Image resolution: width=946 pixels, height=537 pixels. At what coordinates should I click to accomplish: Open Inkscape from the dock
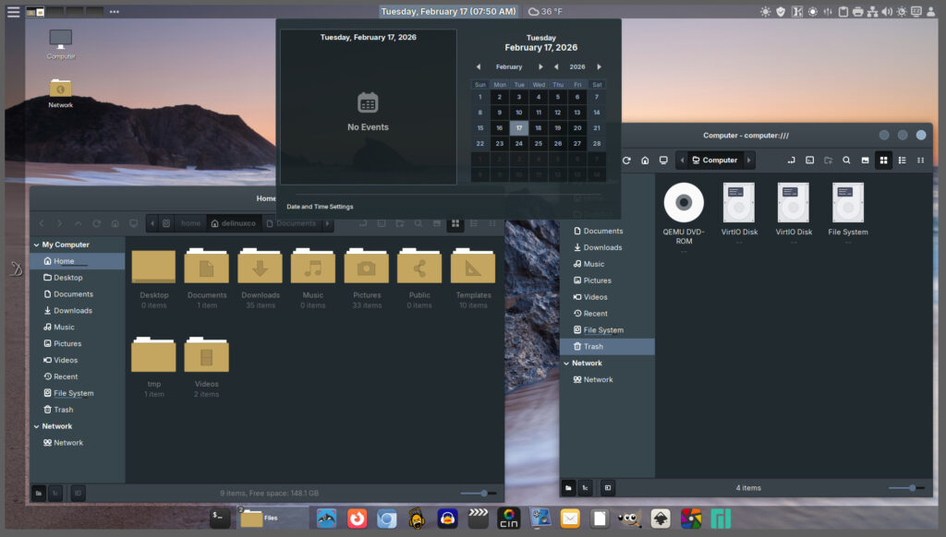pos(661,518)
